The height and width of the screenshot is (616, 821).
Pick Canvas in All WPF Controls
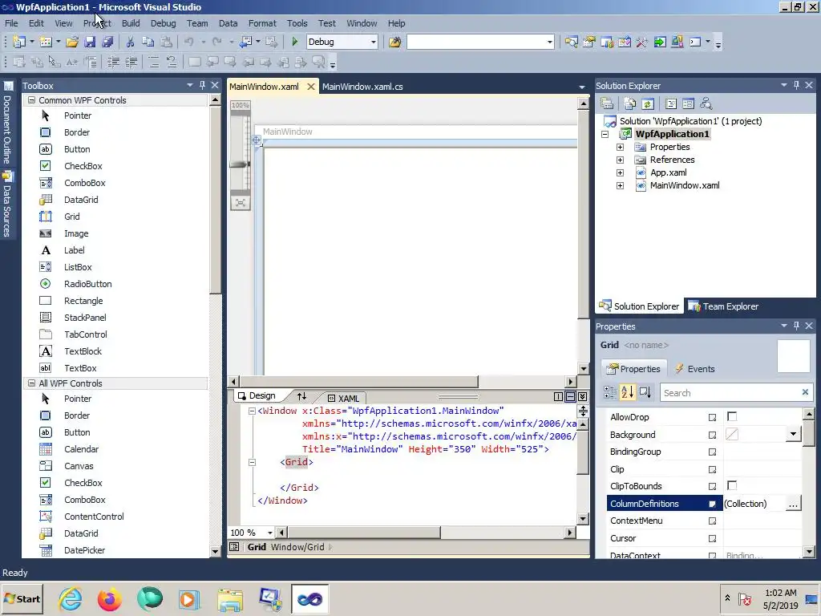click(x=79, y=466)
